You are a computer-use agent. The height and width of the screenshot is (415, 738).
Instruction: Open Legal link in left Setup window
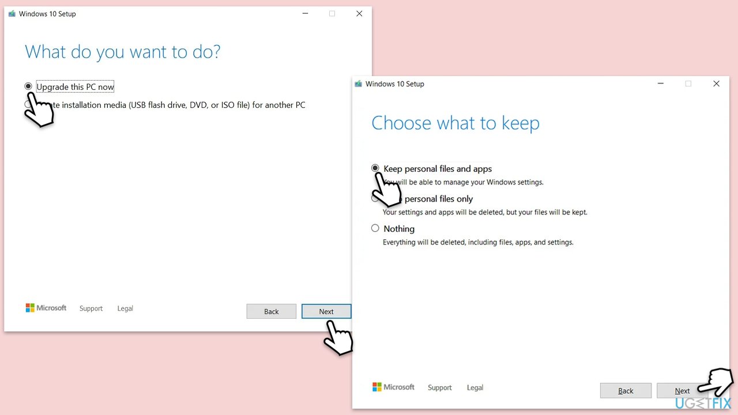[x=125, y=308]
